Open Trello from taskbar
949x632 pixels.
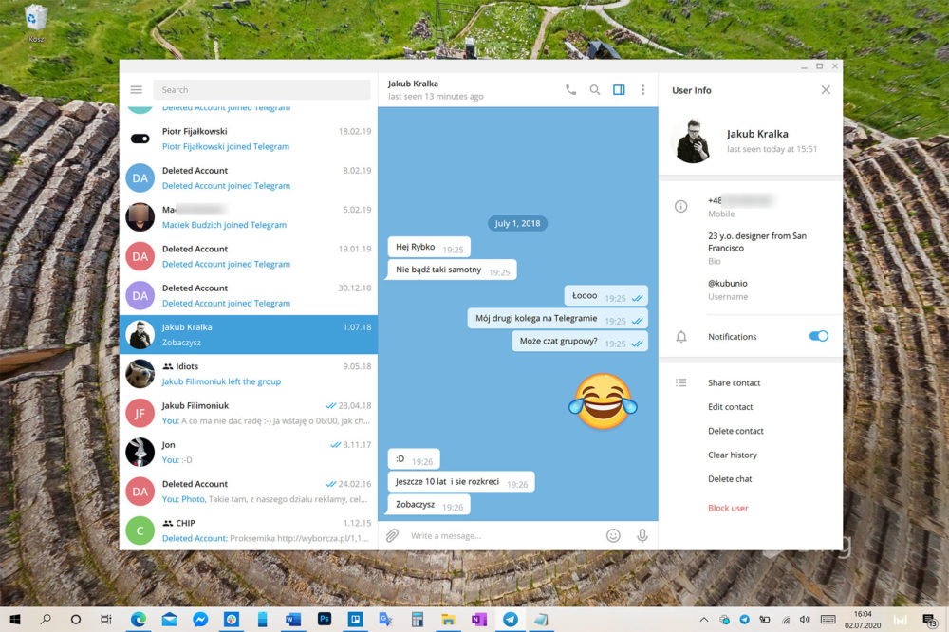click(x=355, y=620)
